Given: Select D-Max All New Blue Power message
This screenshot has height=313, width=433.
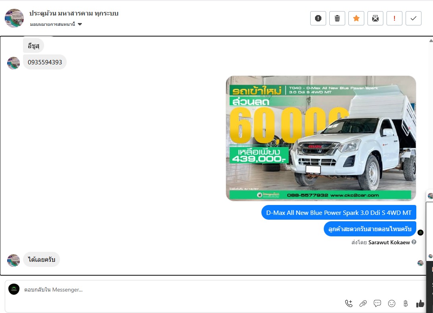Looking at the screenshot, I should [339, 213].
